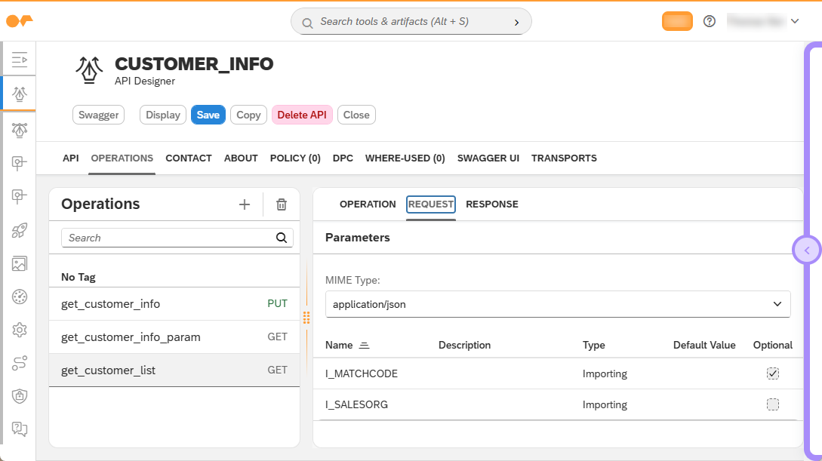The height and width of the screenshot is (461, 822).
Task: Open the highlighted API Designer sidebar icon
Action: coord(20,93)
